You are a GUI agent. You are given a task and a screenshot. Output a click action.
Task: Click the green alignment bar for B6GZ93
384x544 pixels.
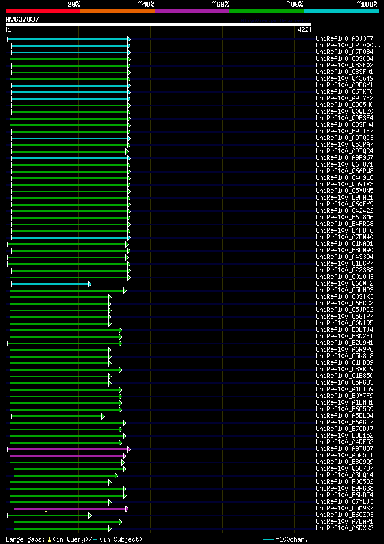tap(50, 515)
